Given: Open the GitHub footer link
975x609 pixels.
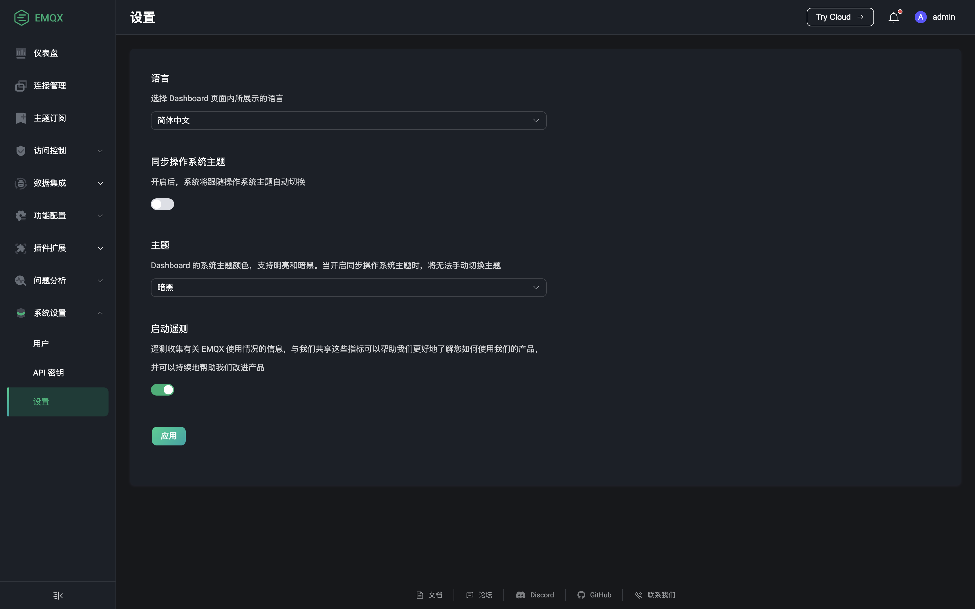Looking at the screenshot, I should [x=595, y=595].
